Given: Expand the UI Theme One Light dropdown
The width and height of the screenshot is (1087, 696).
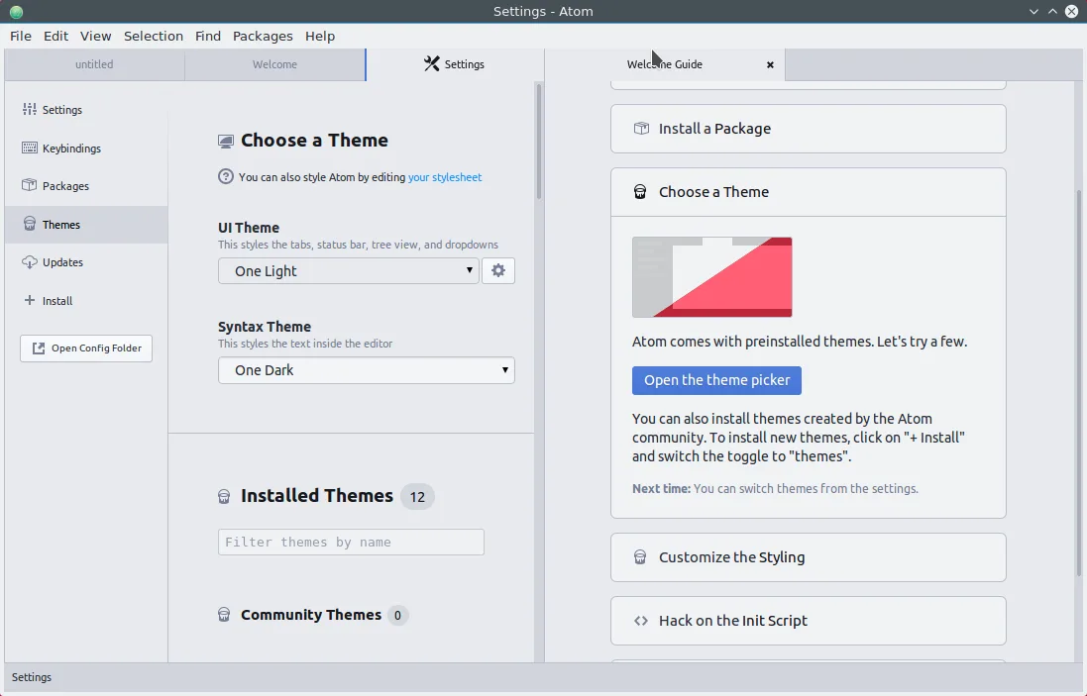Looking at the screenshot, I should coord(348,271).
